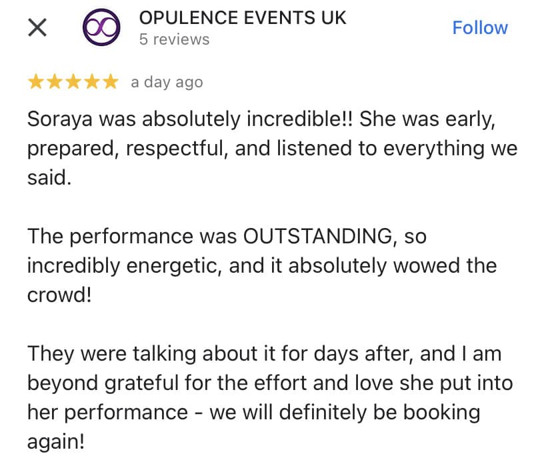Click the word 'crowd!' in the review
Screen dimensions: 552x462
pos(59,295)
